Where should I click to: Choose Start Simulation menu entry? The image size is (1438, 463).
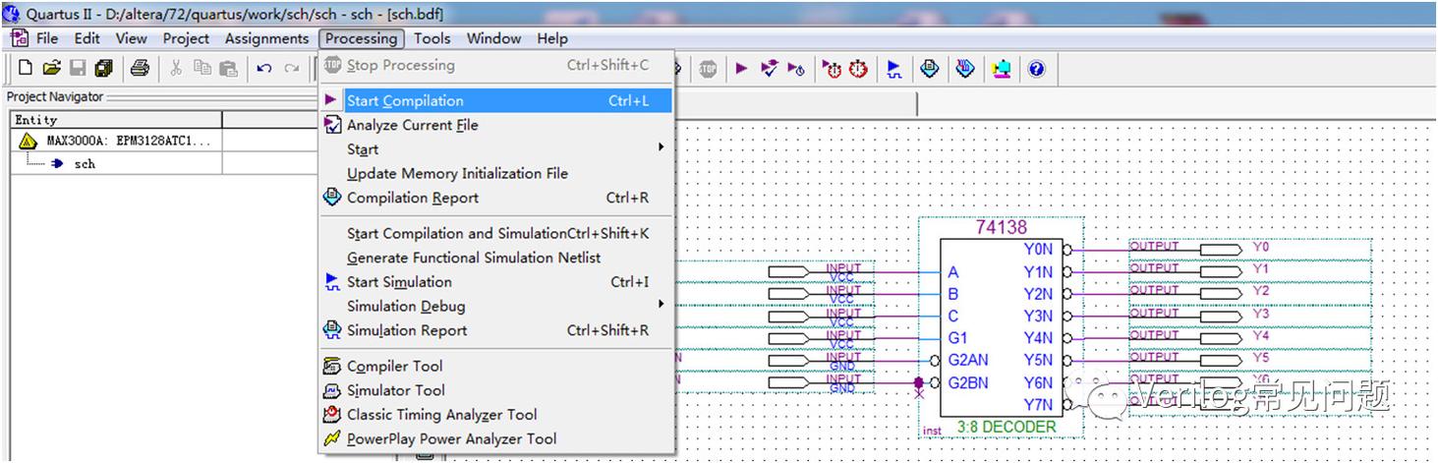(x=495, y=282)
